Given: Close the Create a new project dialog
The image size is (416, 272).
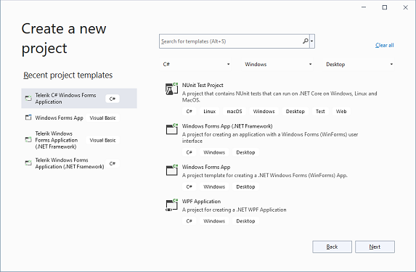Looking at the screenshot, I should click(x=405, y=7).
